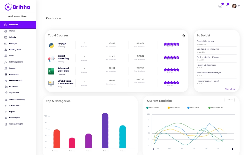The width and height of the screenshot is (244, 155).
Task: Click the Learning Paths sidebar icon
Action: tap(5, 49)
